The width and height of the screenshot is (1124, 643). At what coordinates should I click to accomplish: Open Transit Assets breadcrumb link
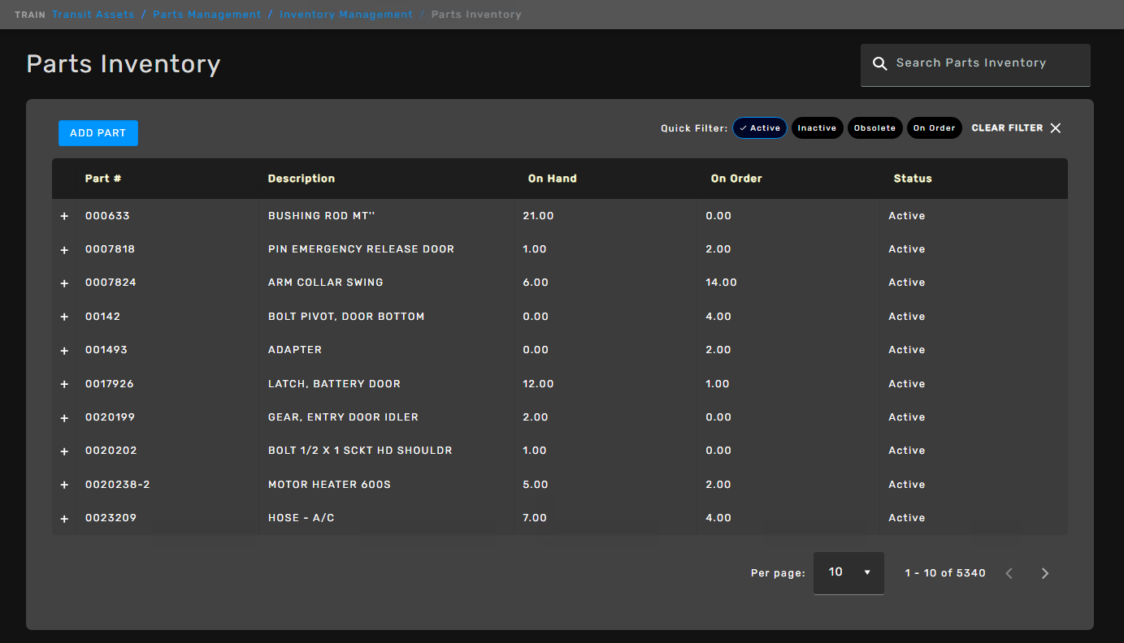point(93,15)
